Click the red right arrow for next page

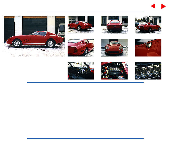(163, 6)
